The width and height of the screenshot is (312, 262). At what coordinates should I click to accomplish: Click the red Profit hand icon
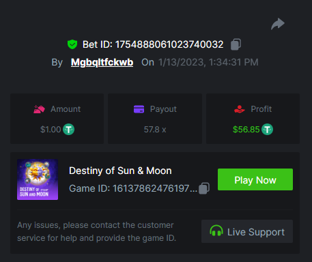point(240,109)
